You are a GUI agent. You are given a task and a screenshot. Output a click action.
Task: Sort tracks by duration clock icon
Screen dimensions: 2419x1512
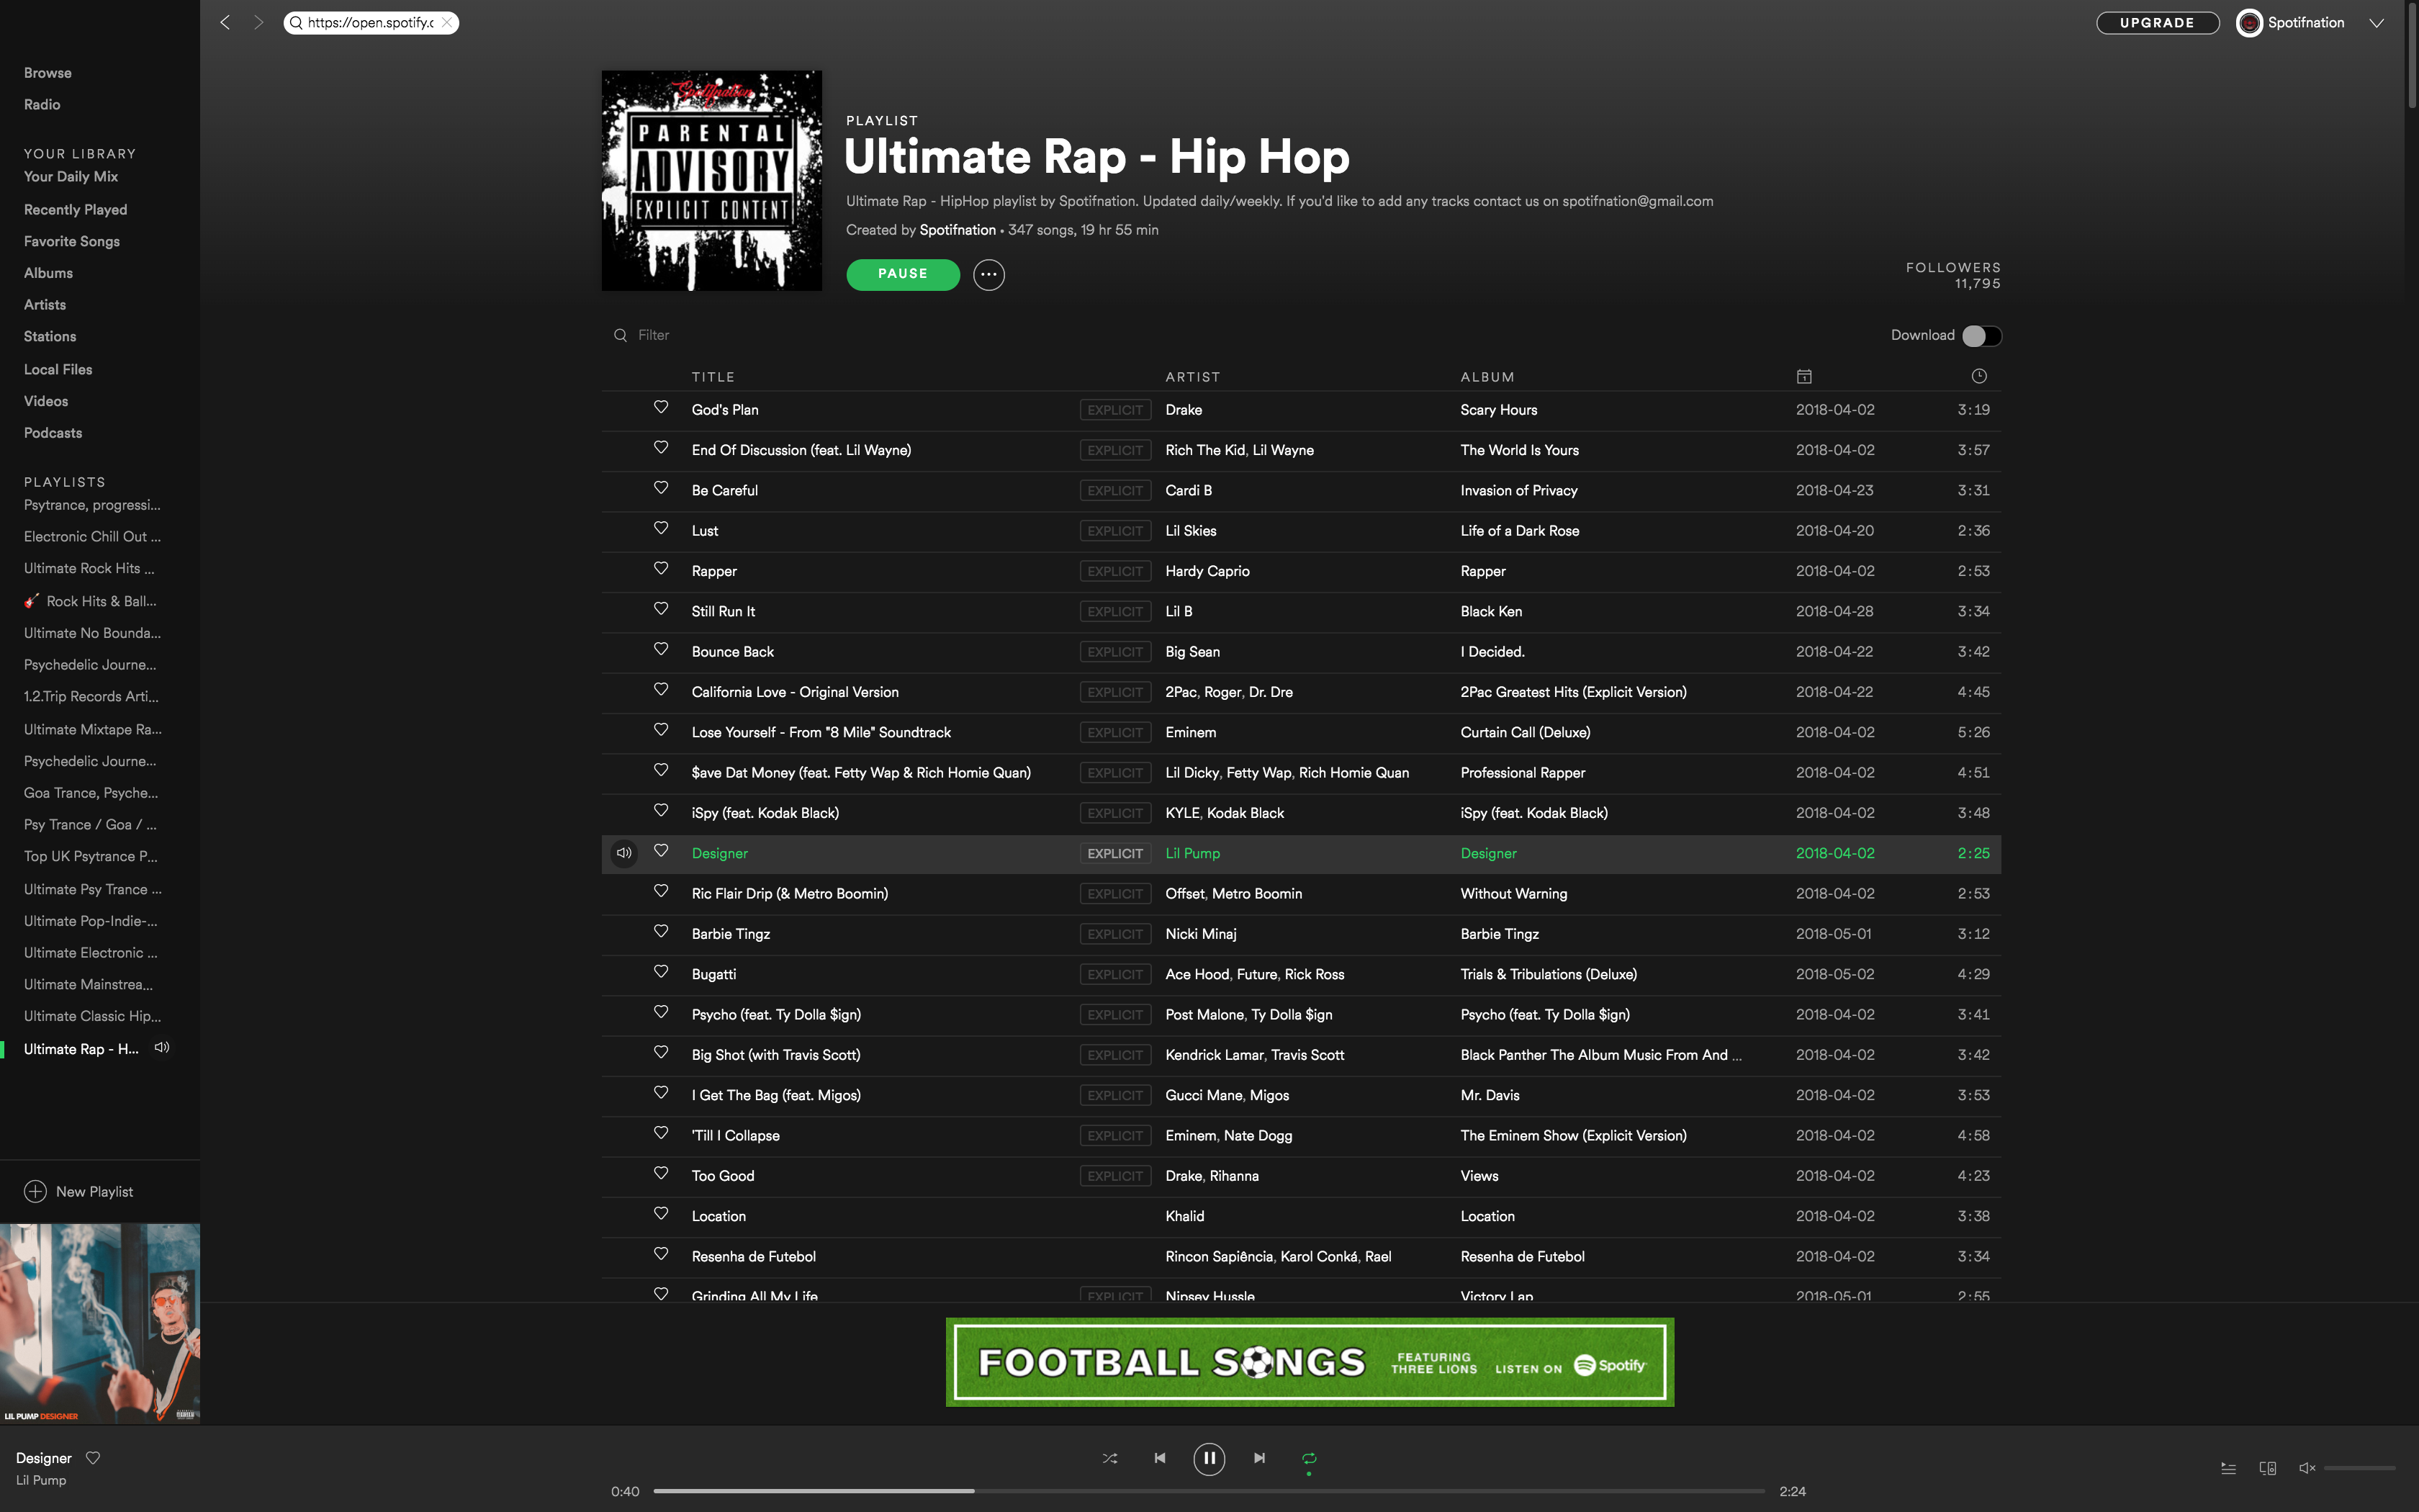coord(1978,376)
